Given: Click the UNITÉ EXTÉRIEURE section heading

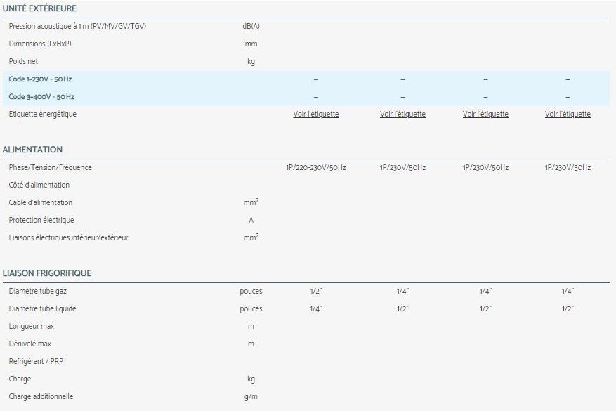Looking at the screenshot, I should click(39, 8).
